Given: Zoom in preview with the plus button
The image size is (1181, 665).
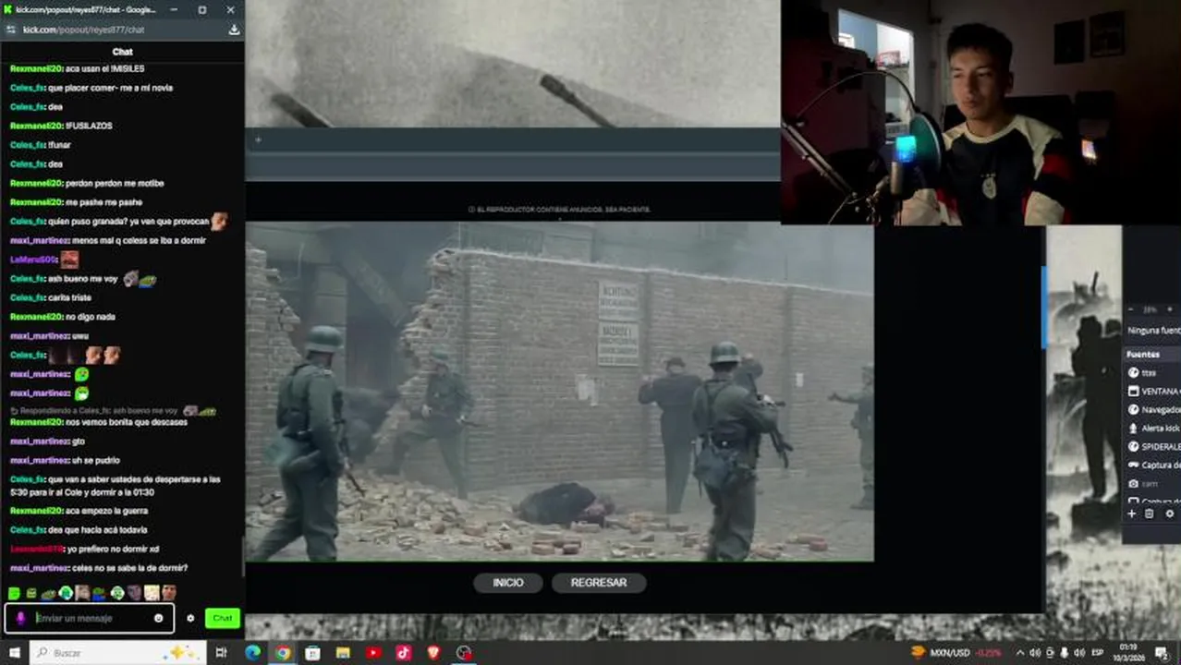Looking at the screenshot, I should (x=1170, y=309).
